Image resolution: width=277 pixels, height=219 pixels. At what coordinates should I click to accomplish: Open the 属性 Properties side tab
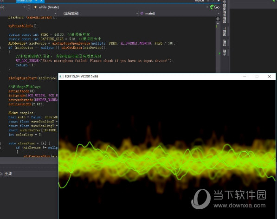(225, 52)
